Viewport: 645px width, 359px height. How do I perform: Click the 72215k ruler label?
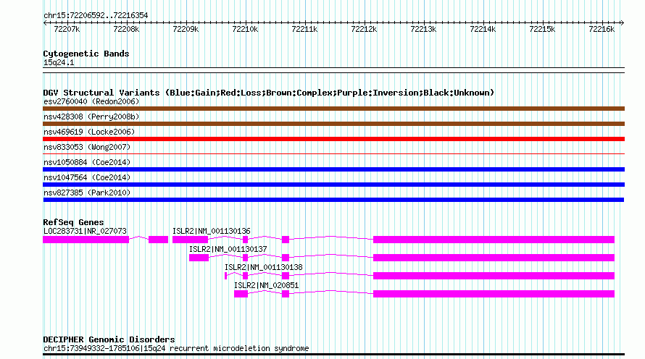coord(542,29)
